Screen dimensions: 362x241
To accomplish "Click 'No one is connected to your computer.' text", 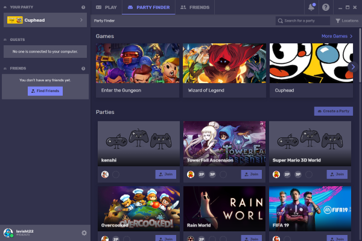I will pos(45,51).
